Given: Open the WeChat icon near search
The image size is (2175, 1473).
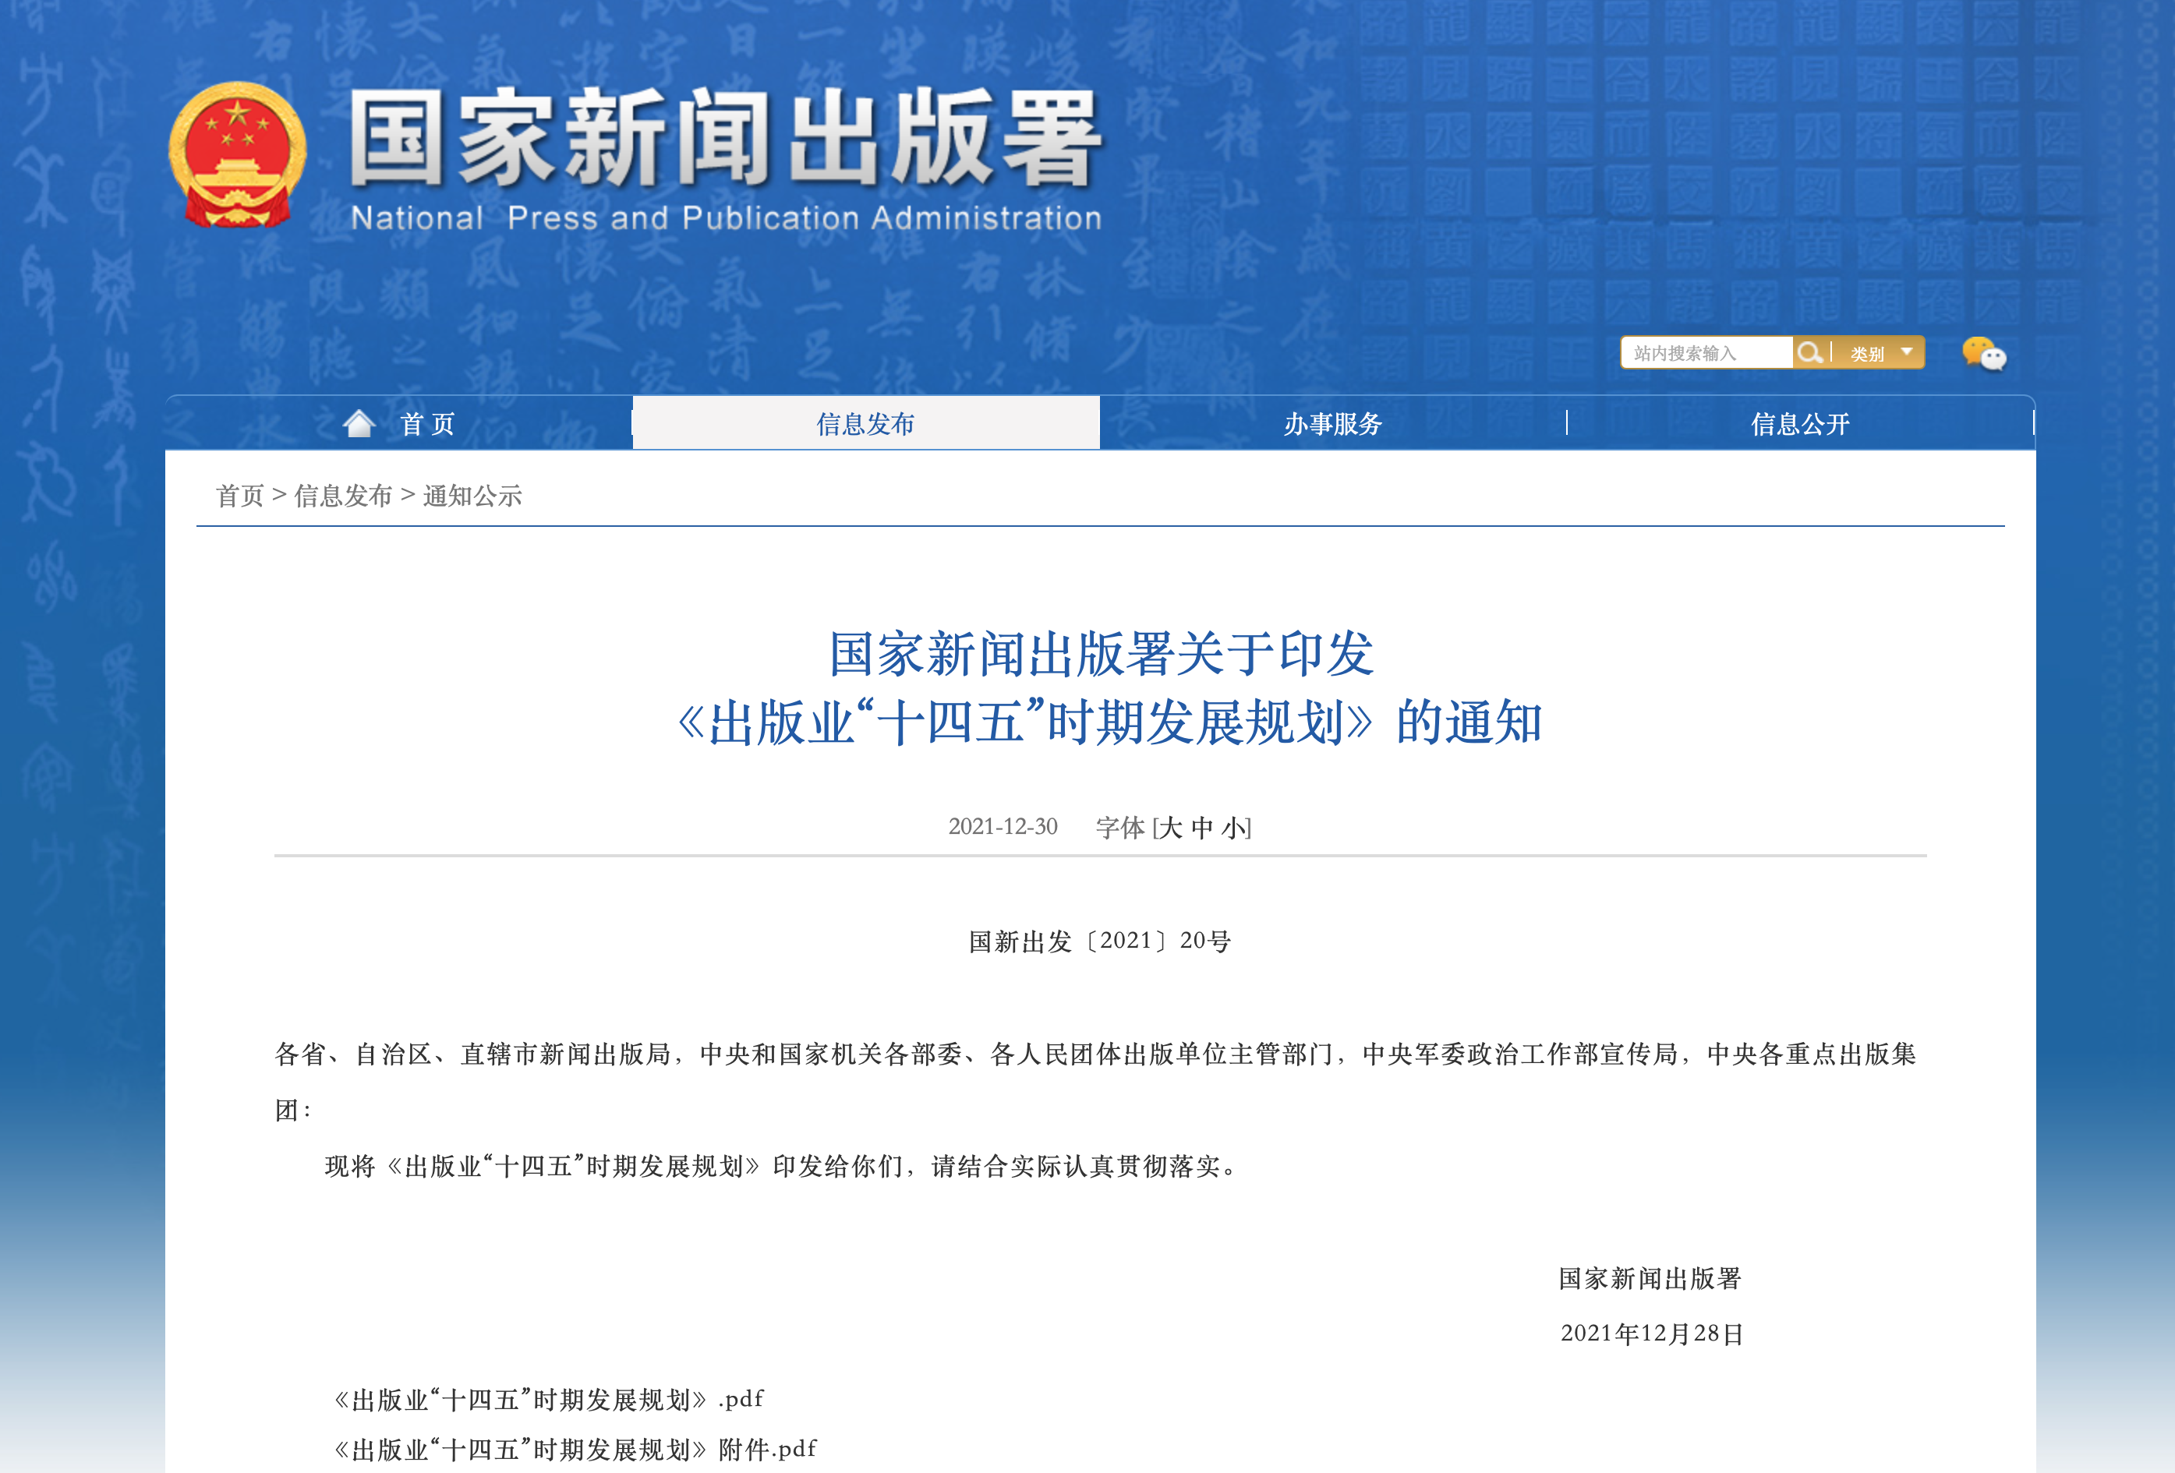Looking at the screenshot, I should pyautogui.click(x=1983, y=355).
